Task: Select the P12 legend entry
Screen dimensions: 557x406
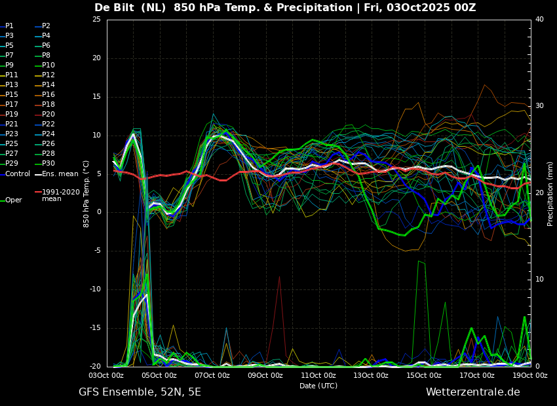Action: [x=45, y=75]
